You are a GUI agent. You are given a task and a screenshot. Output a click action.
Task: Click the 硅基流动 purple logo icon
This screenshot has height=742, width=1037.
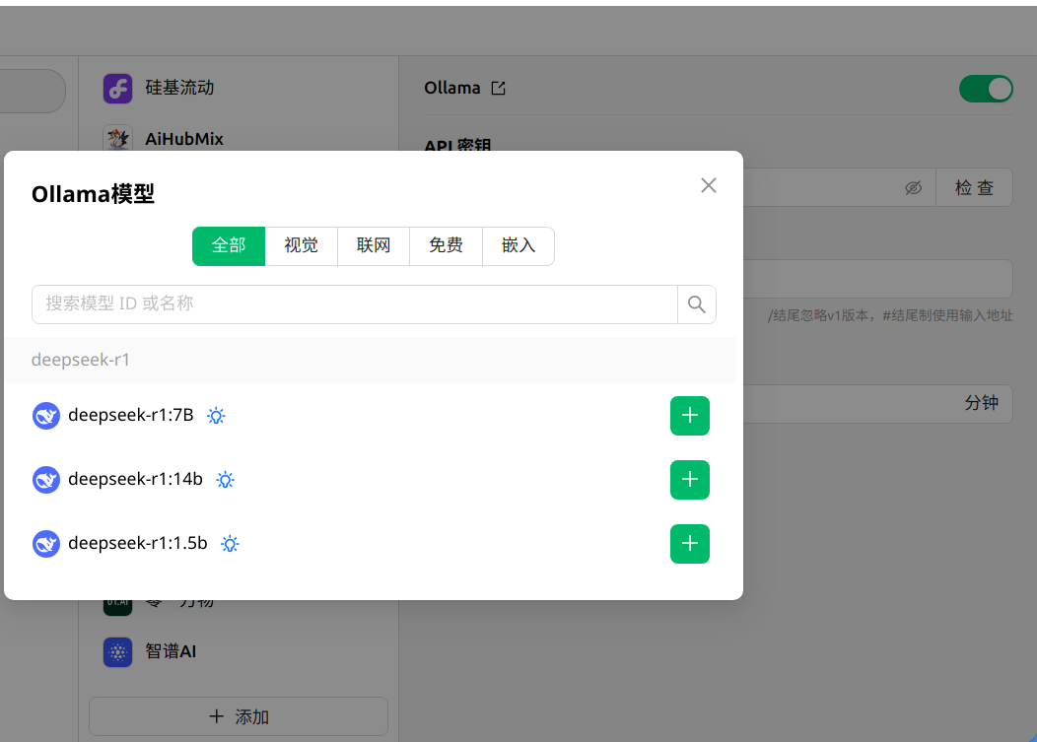tap(117, 89)
